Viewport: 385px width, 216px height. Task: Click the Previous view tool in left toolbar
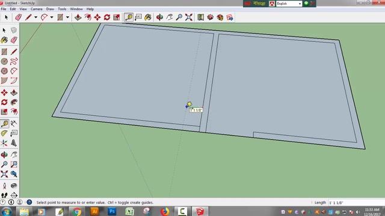click(14, 174)
